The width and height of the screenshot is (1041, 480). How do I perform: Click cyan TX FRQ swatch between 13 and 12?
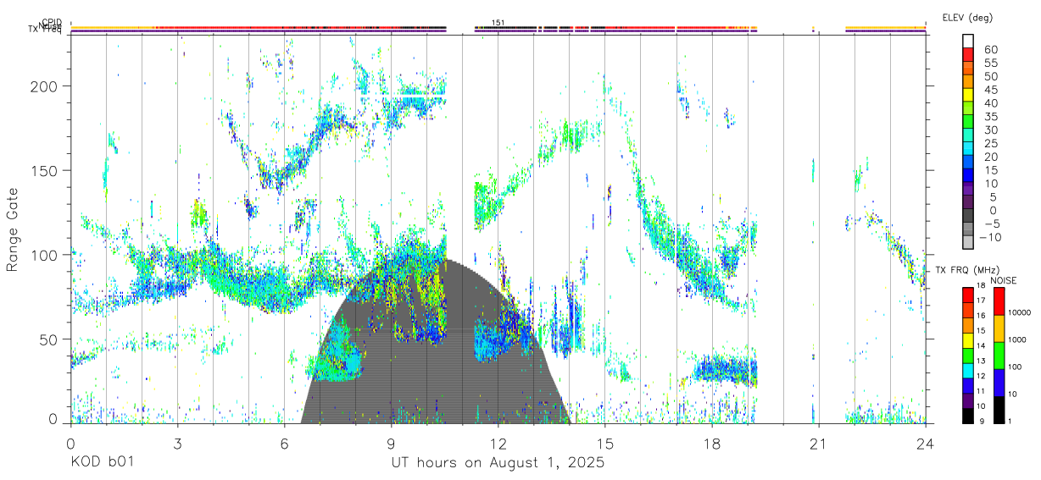point(968,370)
